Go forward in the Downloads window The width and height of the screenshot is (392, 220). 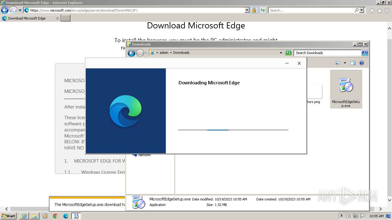point(140,53)
